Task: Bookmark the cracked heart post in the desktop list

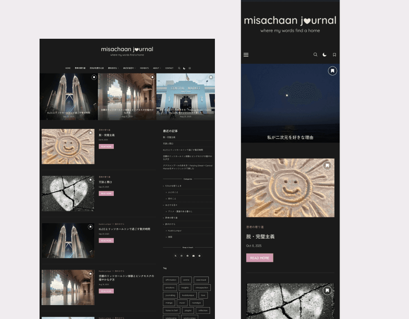Action: pos(91,180)
